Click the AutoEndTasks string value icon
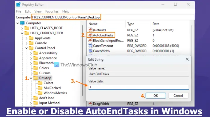The width and height of the screenshot is (210, 117). [x=90, y=35]
